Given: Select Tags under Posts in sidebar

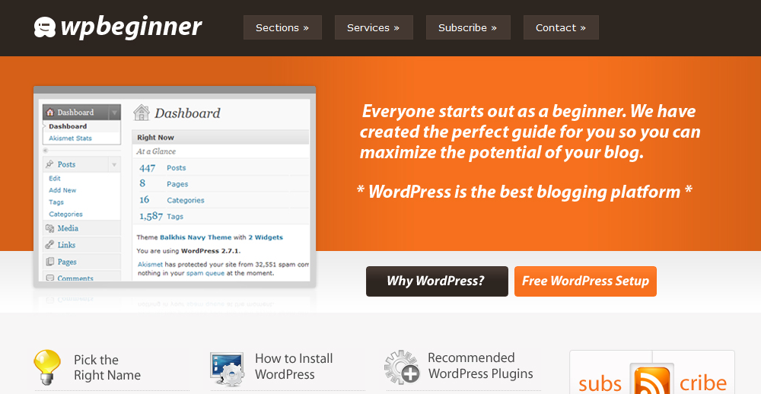Looking at the screenshot, I should pos(56,202).
